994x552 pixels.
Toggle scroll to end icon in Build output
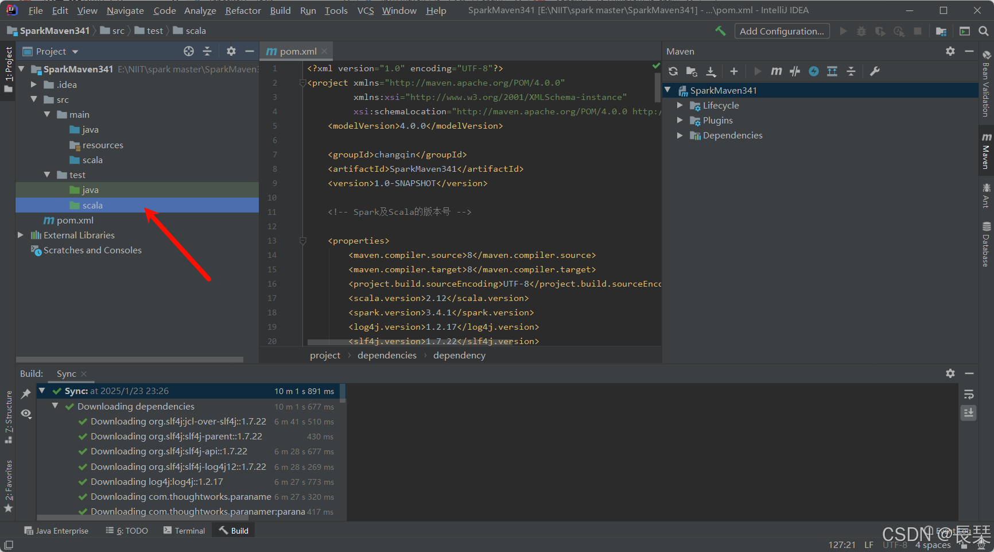pyautogui.click(x=969, y=412)
